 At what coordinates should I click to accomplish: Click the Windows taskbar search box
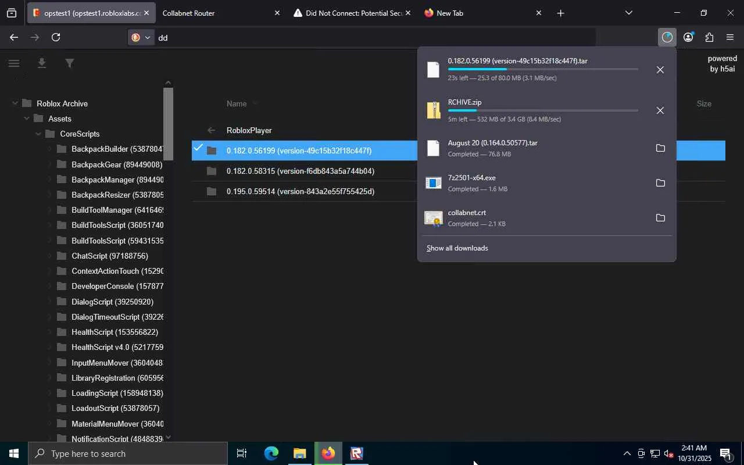point(128,453)
